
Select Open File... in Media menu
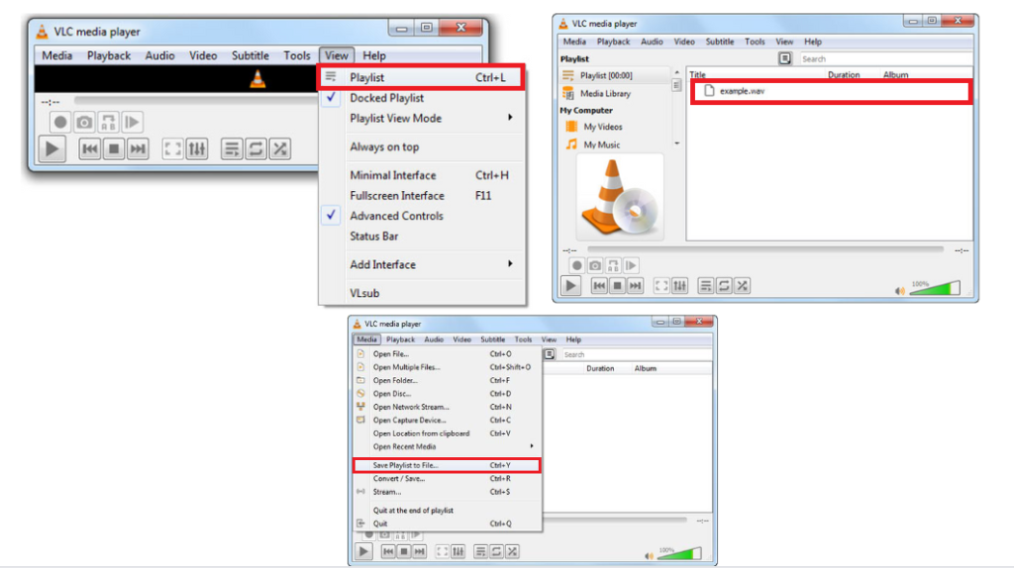point(447,354)
